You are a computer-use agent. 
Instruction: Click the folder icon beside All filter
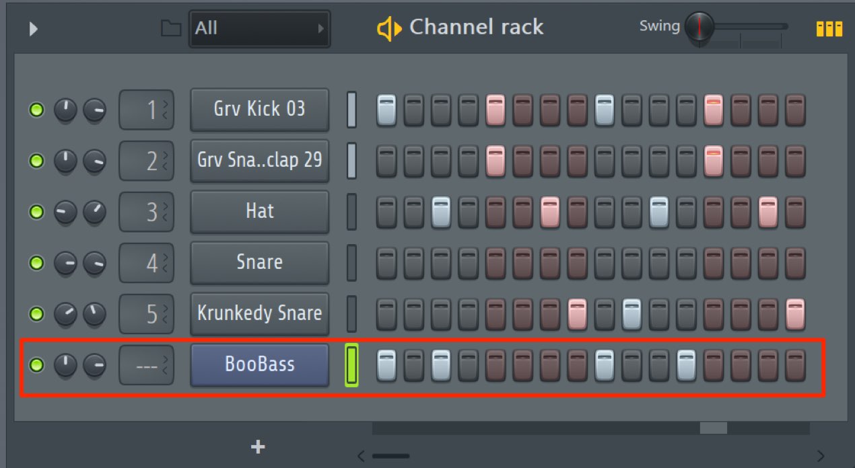click(171, 28)
